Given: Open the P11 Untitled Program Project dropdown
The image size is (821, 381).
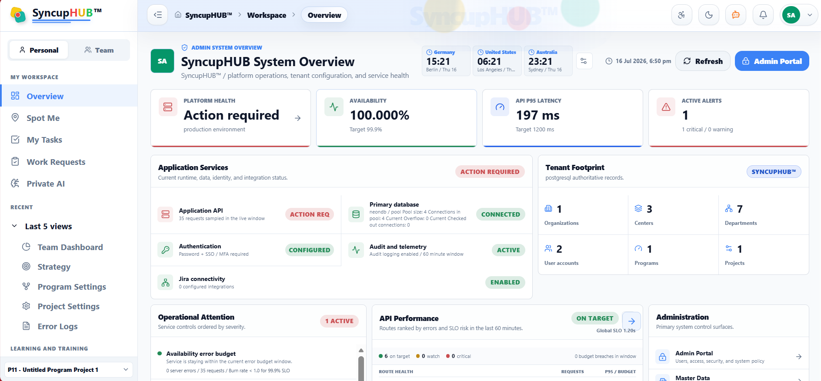Looking at the screenshot, I should coord(69,370).
